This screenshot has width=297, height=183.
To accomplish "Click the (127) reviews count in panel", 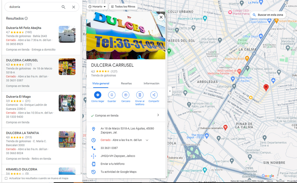I will pos(114,71).
